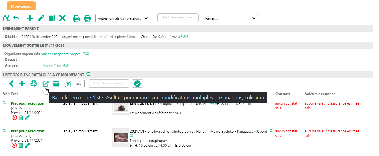Edit the 2021.1.1 row with pencil icon
Screen dimensions: 379x156
pos(28,145)
